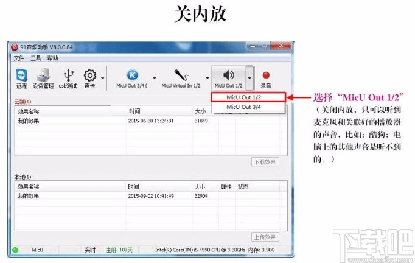Viewport: 415px width, 263px height.
Task: Click the green status indicator in the status bar
Action: (15, 250)
